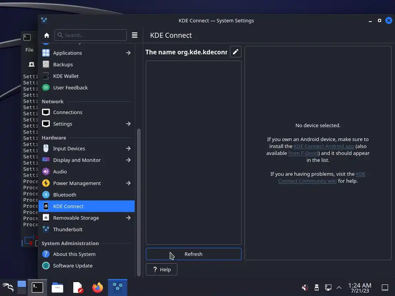
Task: Click new tab icon in terminal window
Action: coord(32,64)
